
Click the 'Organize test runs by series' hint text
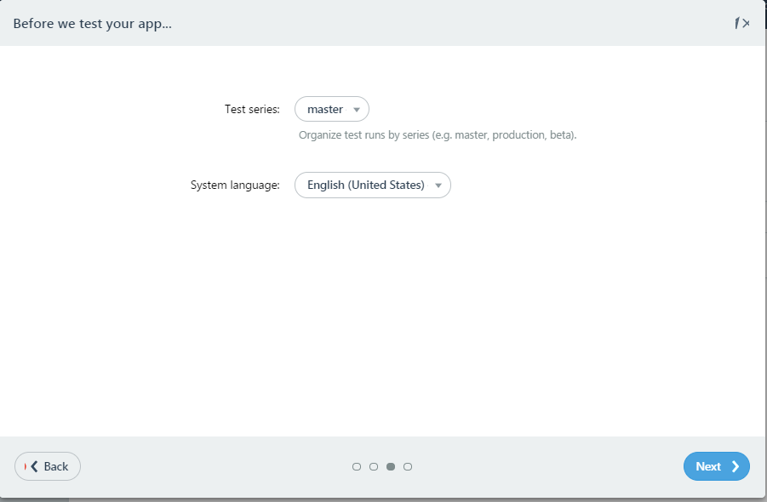click(438, 135)
